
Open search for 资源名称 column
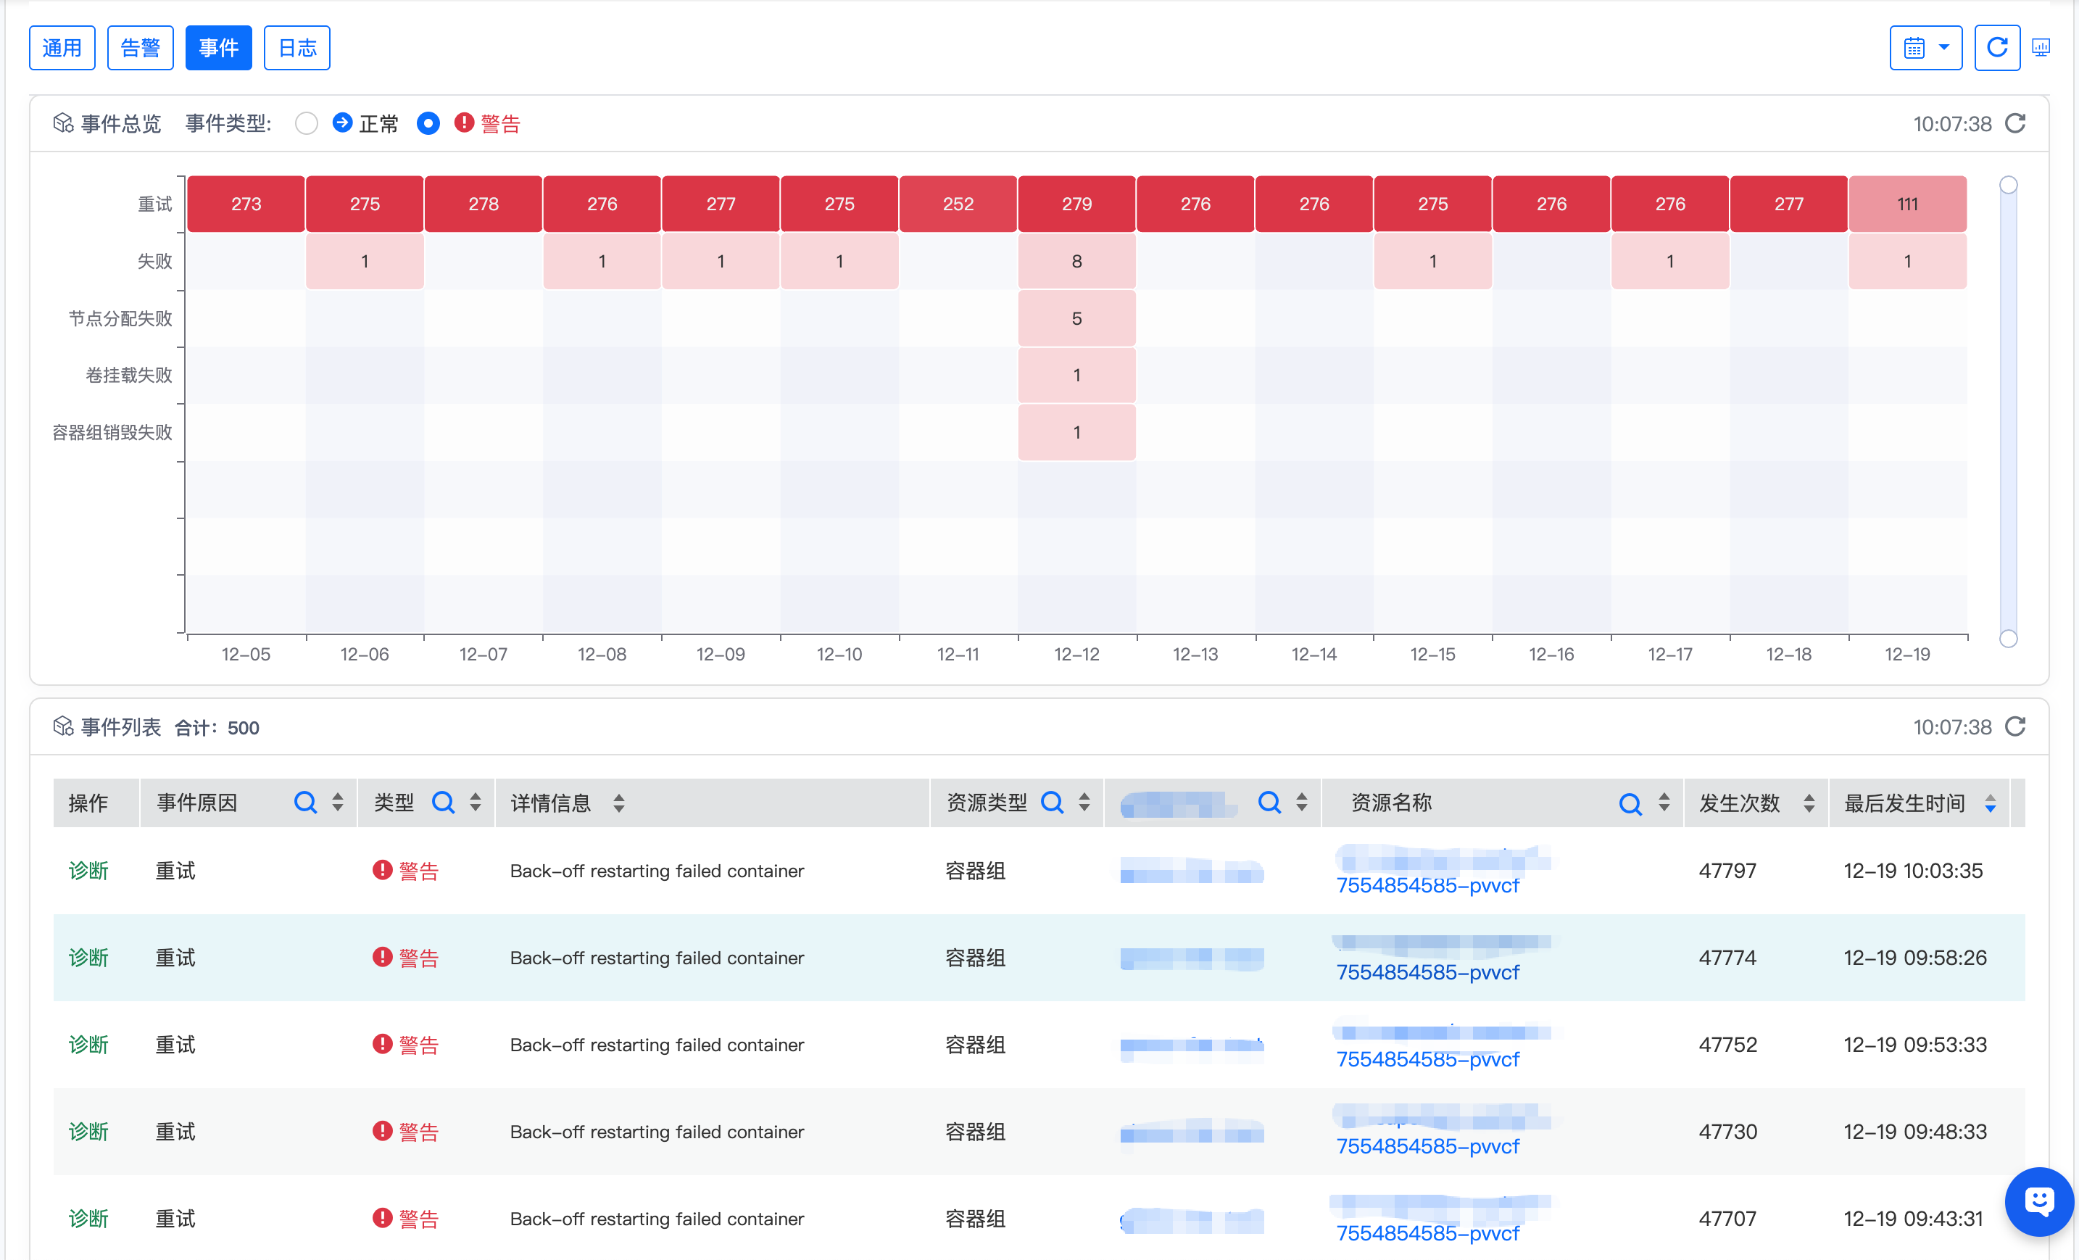tap(1630, 803)
